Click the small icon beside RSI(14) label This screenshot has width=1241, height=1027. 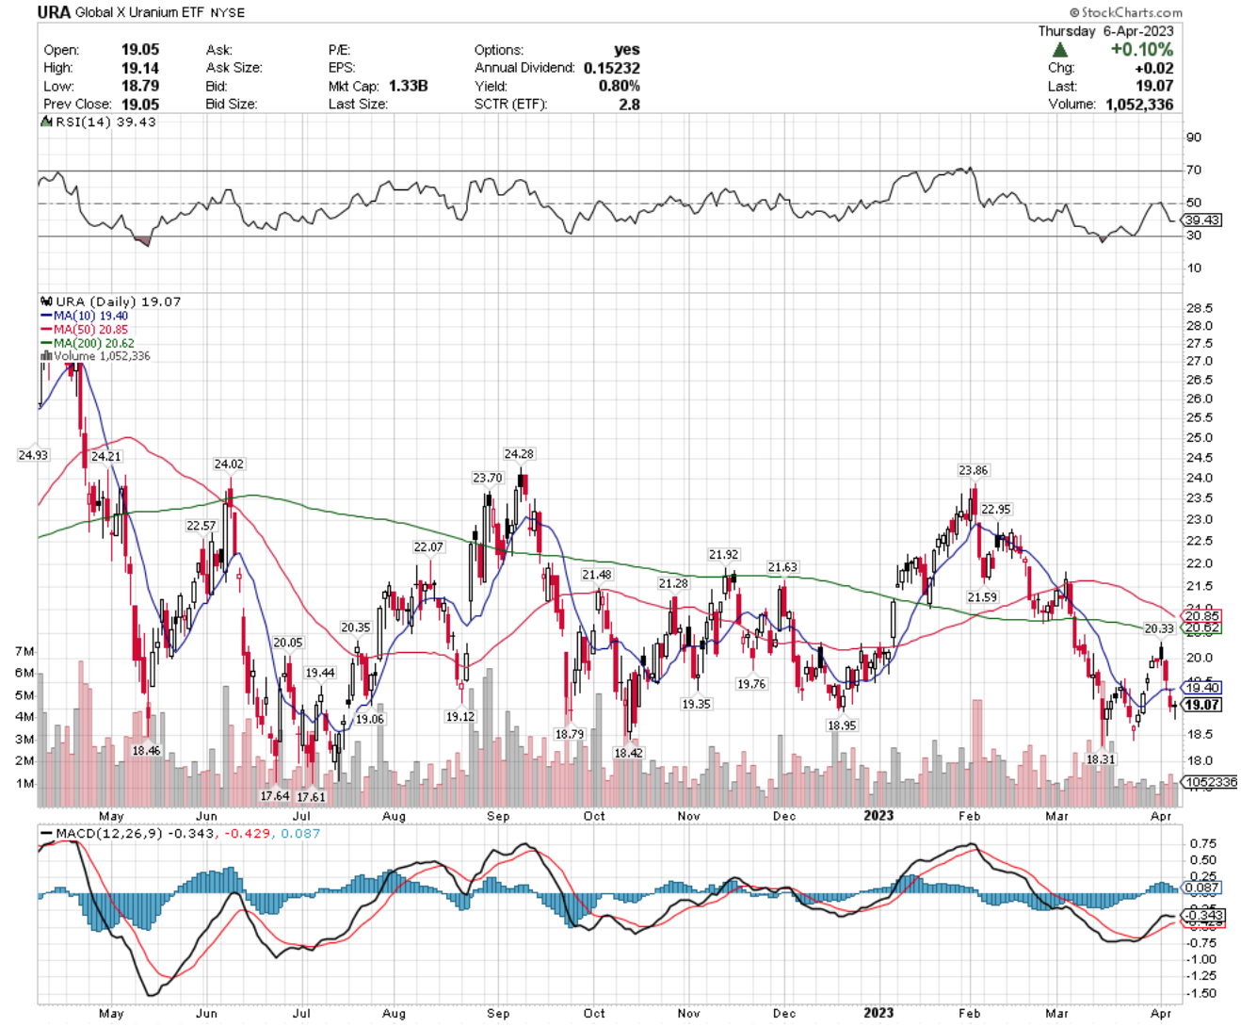(x=45, y=122)
